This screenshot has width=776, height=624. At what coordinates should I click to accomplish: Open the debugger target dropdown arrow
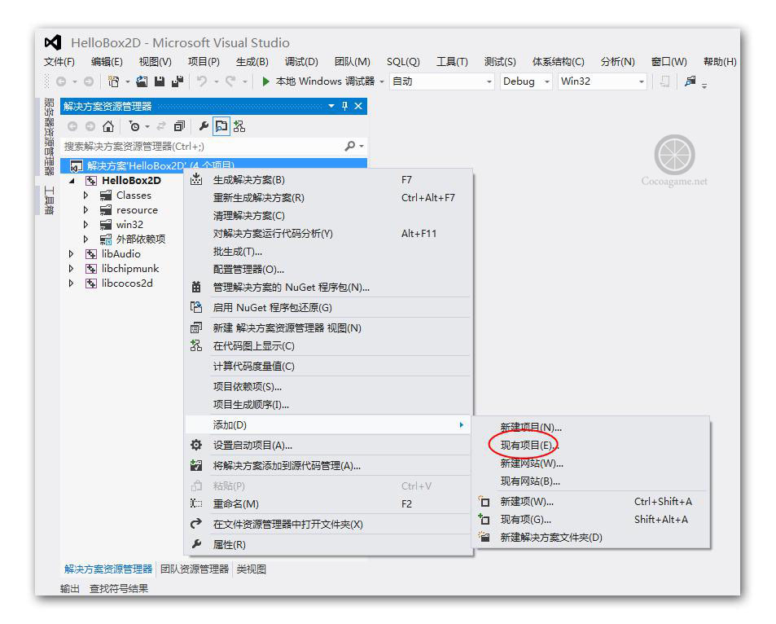click(x=382, y=81)
